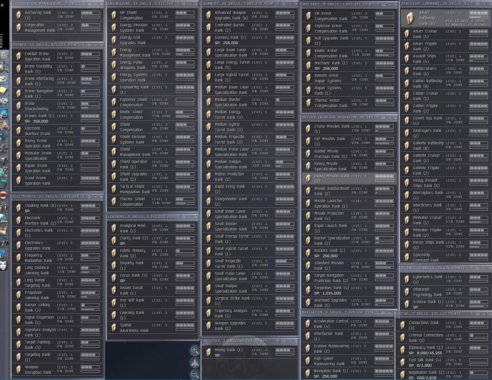This screenshot has width=492, height=380.
Task: Open the music notes jukebox icon in sidebar
Action: click(x=4, y=242)
